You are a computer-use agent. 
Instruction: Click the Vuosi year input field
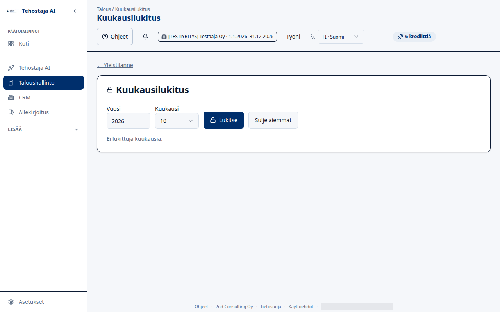click(129, 121)
